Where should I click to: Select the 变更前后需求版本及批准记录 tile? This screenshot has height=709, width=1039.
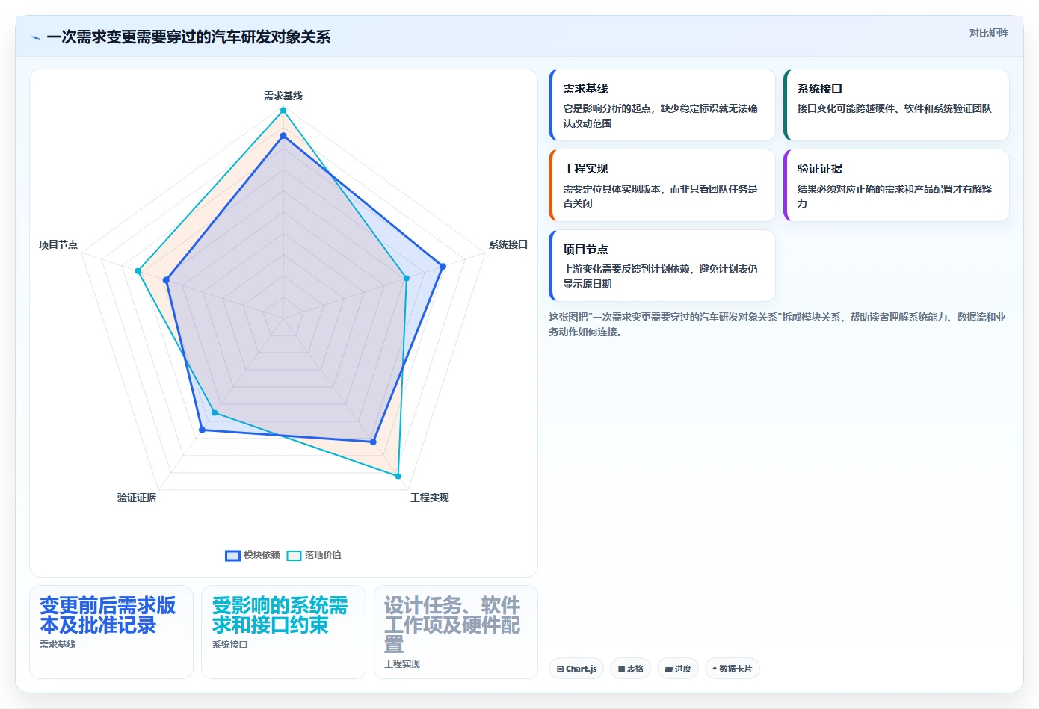click(111, 632)
